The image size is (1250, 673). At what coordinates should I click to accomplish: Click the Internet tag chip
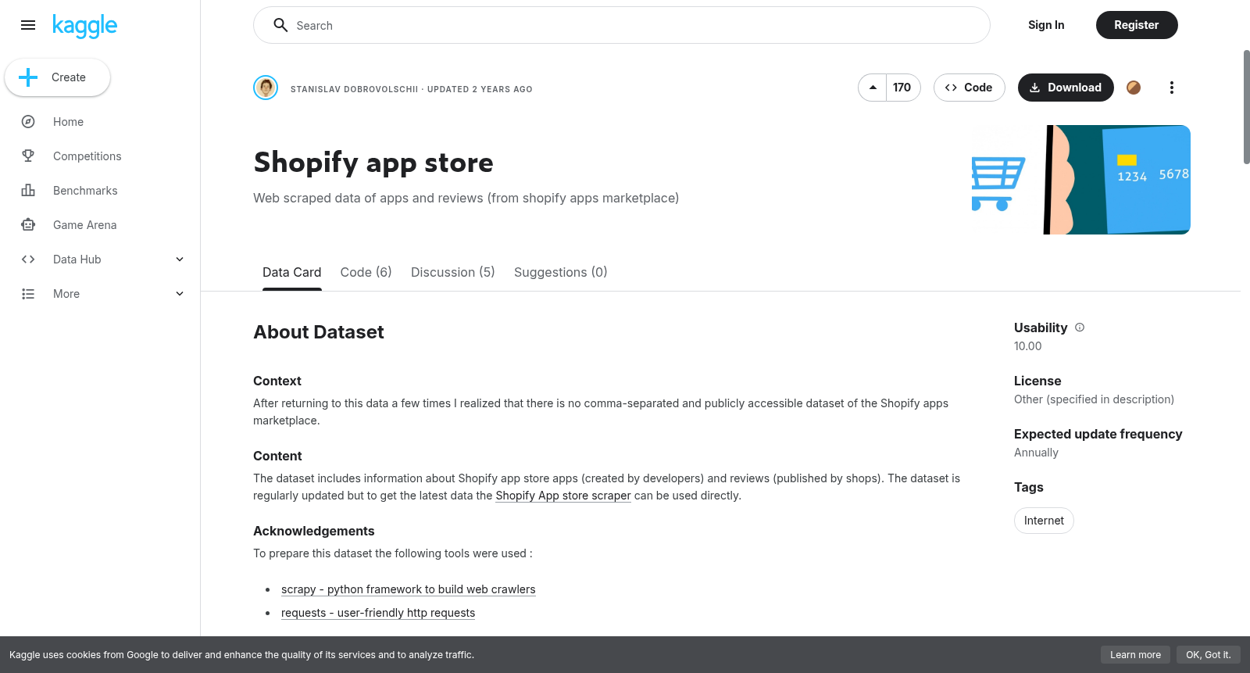point(1044,521)
